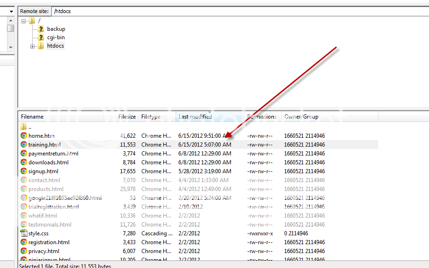Click the 6/15/2012 5:07:00 AM date
The width and height of the screenshot is (429, 268).
point(205,144)
